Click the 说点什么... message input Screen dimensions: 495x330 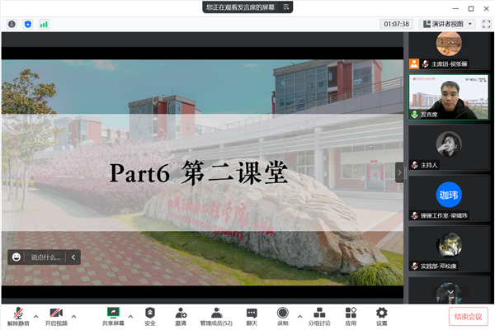point(45,257)
